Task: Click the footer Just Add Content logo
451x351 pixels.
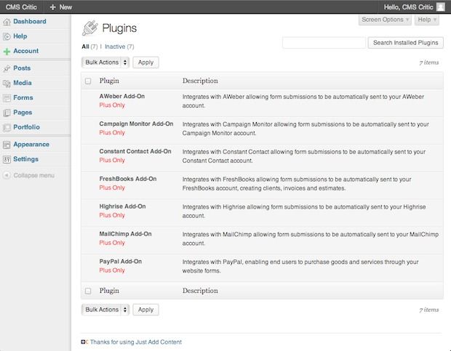Action: pyautogui.click(x=84, y=342)
